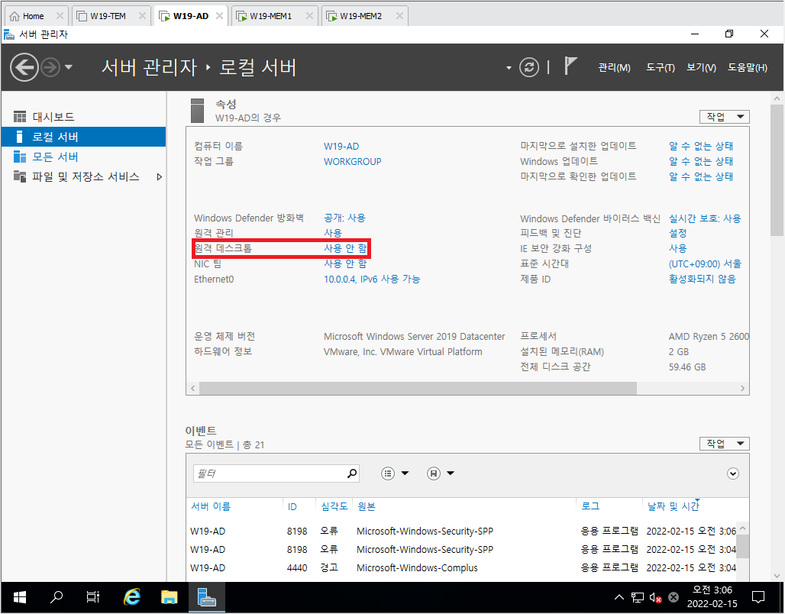Open Task View on the taskbar
The height and width of the screenshot is (614, 785).
(92, 597)
